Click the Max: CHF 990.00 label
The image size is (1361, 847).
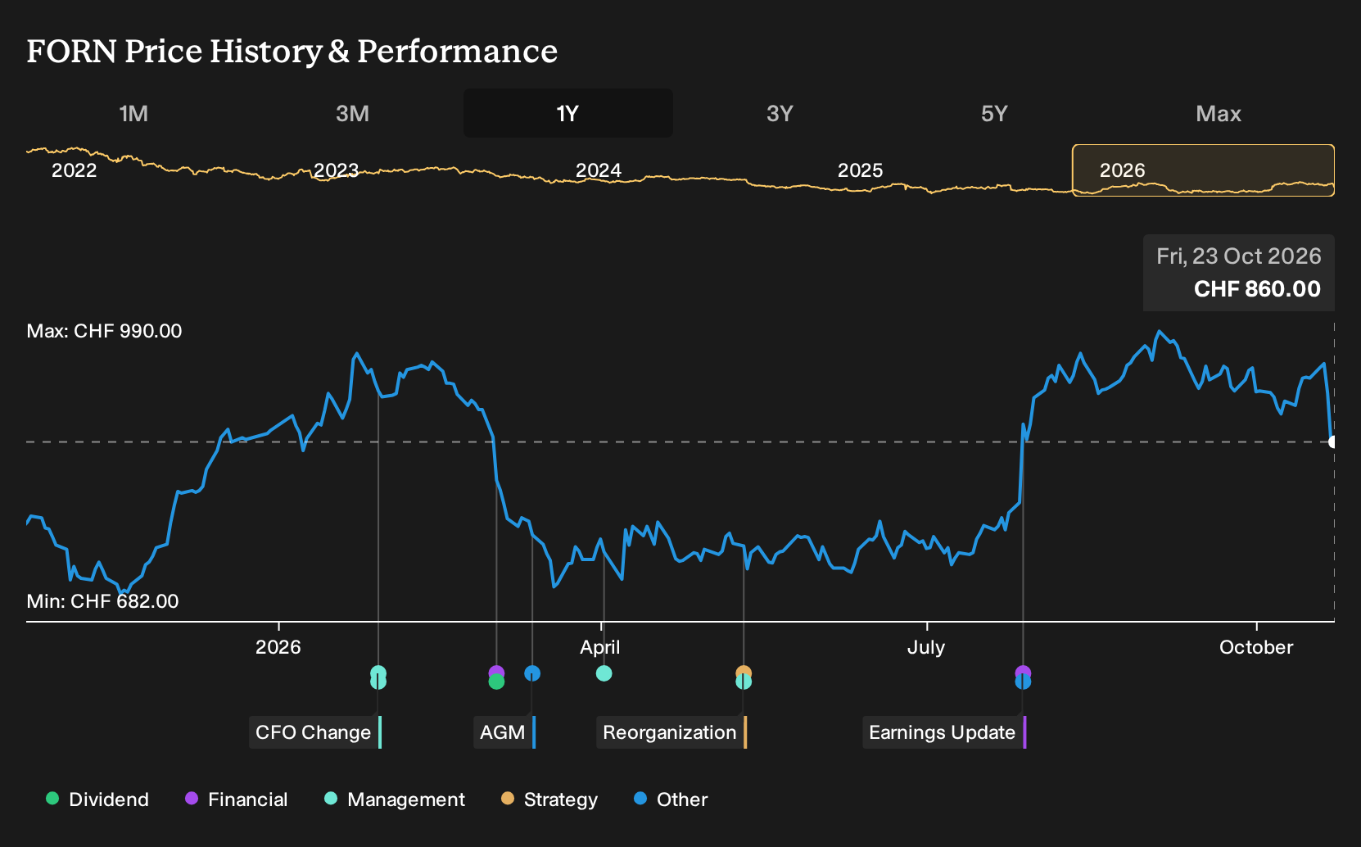(x=105, y=331)
